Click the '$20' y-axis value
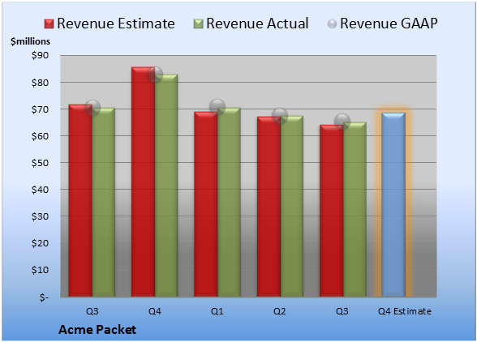Screen dimensions: 477x342 point(40,243)
